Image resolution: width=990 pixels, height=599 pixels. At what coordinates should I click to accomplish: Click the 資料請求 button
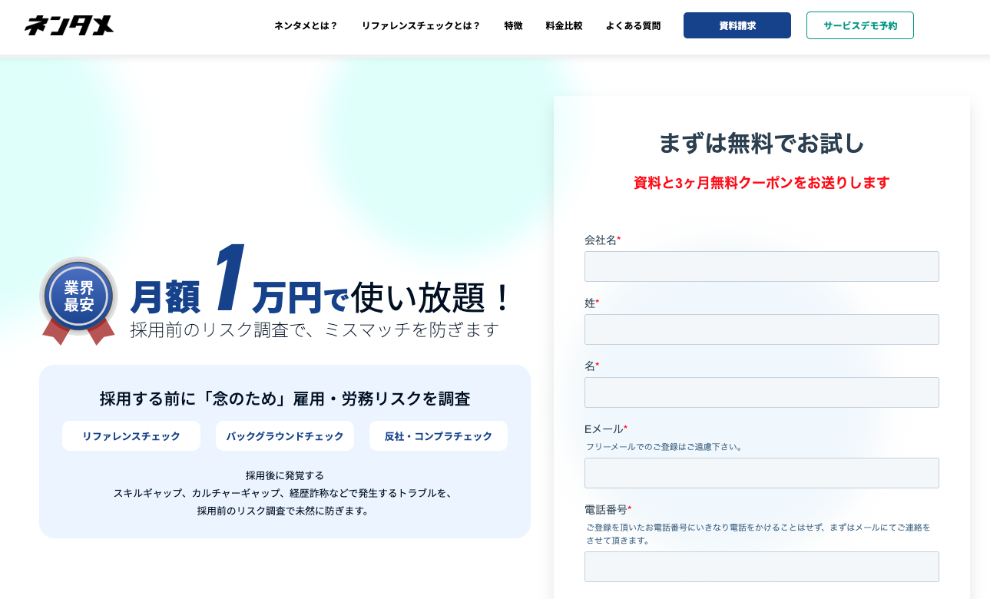(737, 25)
